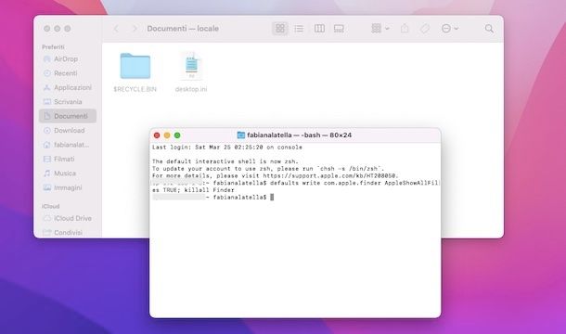
Task: Select the desktop.ini file
Action: [x=191, y=72]
